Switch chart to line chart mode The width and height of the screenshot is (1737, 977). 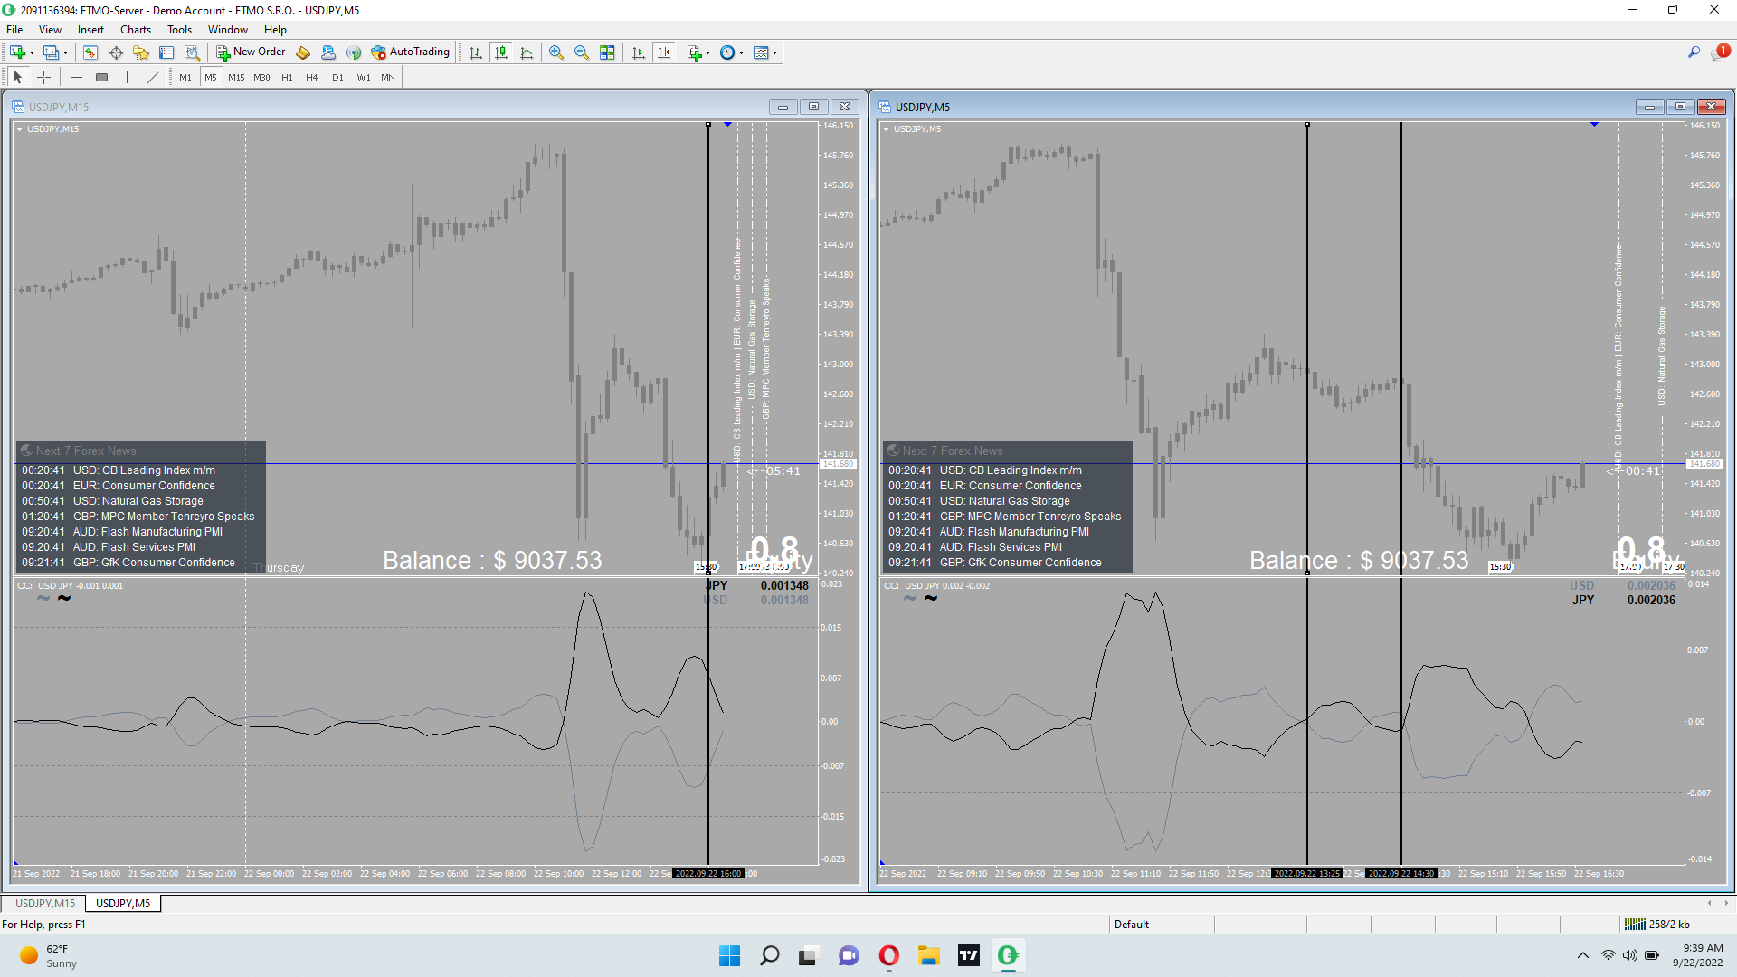coord(527,52)
